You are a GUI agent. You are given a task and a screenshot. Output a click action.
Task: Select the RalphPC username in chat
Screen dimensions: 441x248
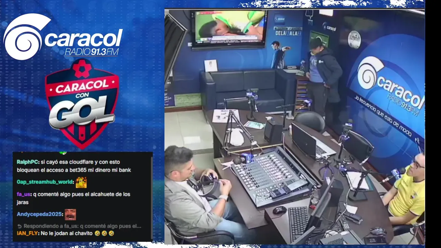tap(28, 162)
